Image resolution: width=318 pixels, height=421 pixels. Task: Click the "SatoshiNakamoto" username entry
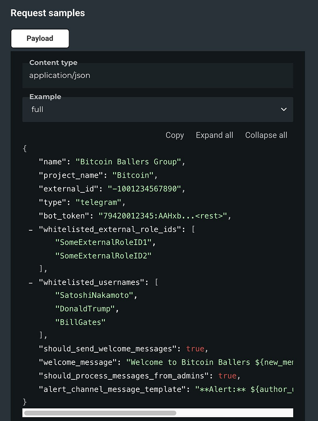[x=95, y=296]
